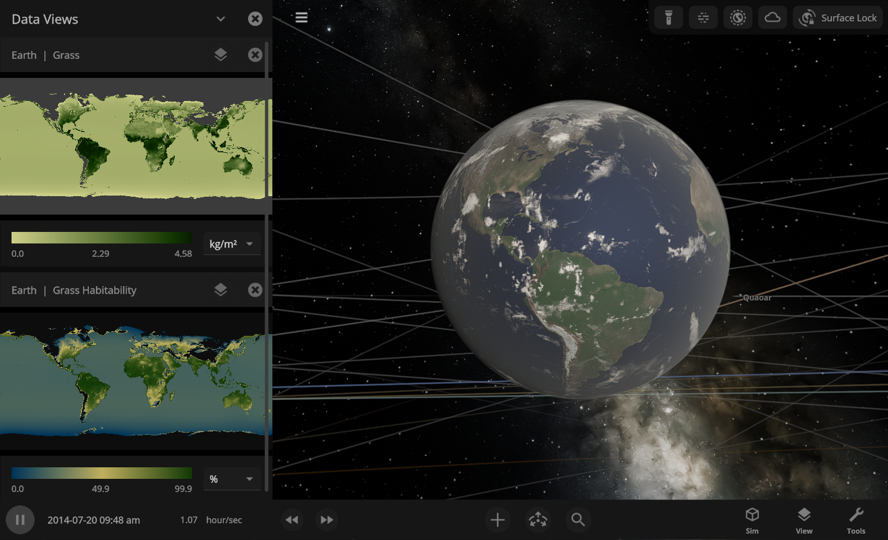
Task: Click the Grass Habitability world map thumbnail
Action: [133, 381]
